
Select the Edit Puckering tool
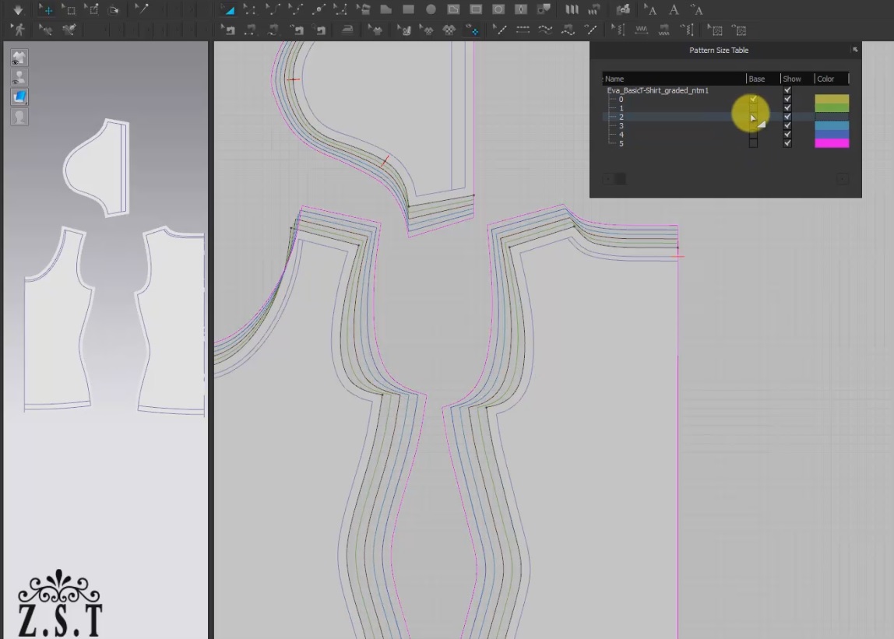(618, 30)
